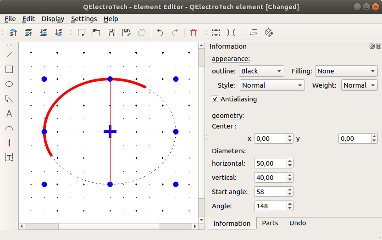Redo the last undone action
This screenshot has width=382, height=240.
coord(175,33)
